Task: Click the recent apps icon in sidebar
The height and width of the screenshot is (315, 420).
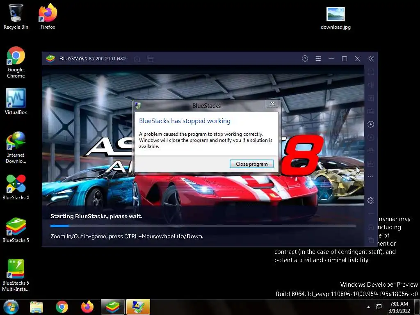Action: [371, 240]
